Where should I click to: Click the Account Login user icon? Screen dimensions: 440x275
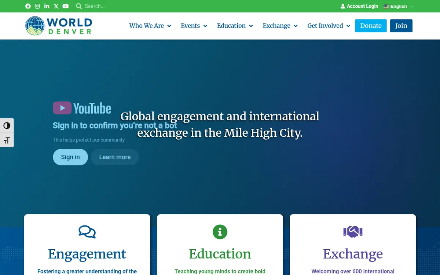point(343,6)
